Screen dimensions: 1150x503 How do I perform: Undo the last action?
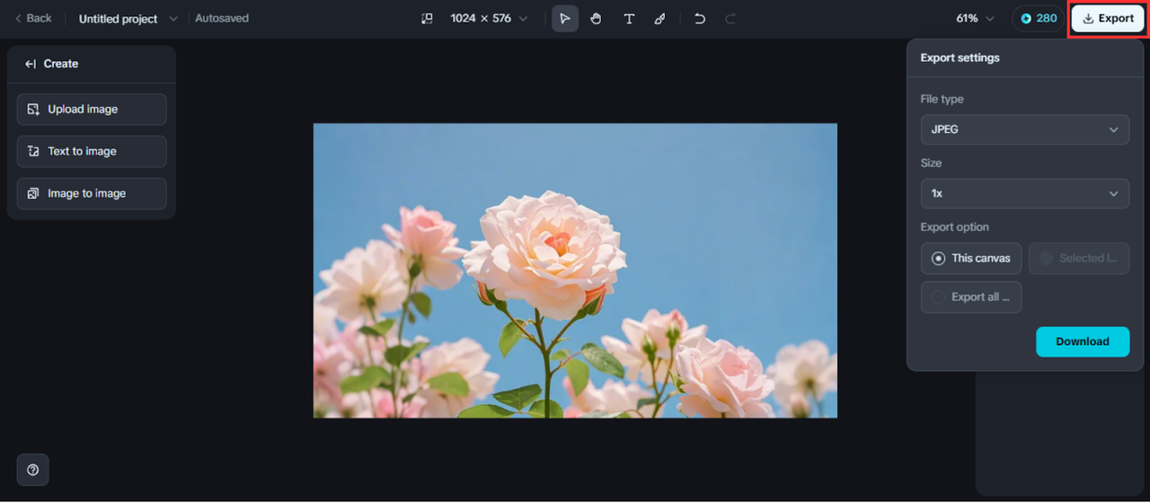[x=700, y=18]
